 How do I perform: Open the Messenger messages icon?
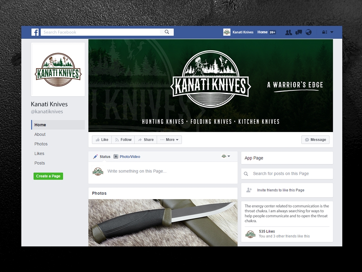point(298,32)
